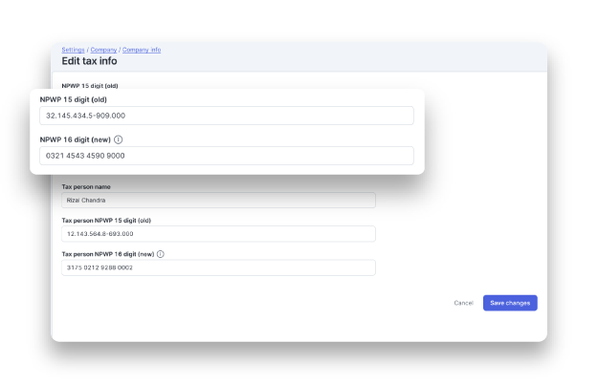Click the Tax person NPWP 16 digit (new) label
The height and width of the screenshot is (384, 598).
[108, 254]
